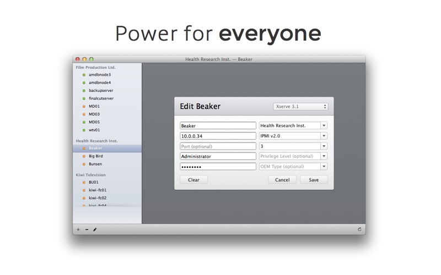The image size is (441, 275).
Task: Click the add server plus icon
Action: pos(78,229)
